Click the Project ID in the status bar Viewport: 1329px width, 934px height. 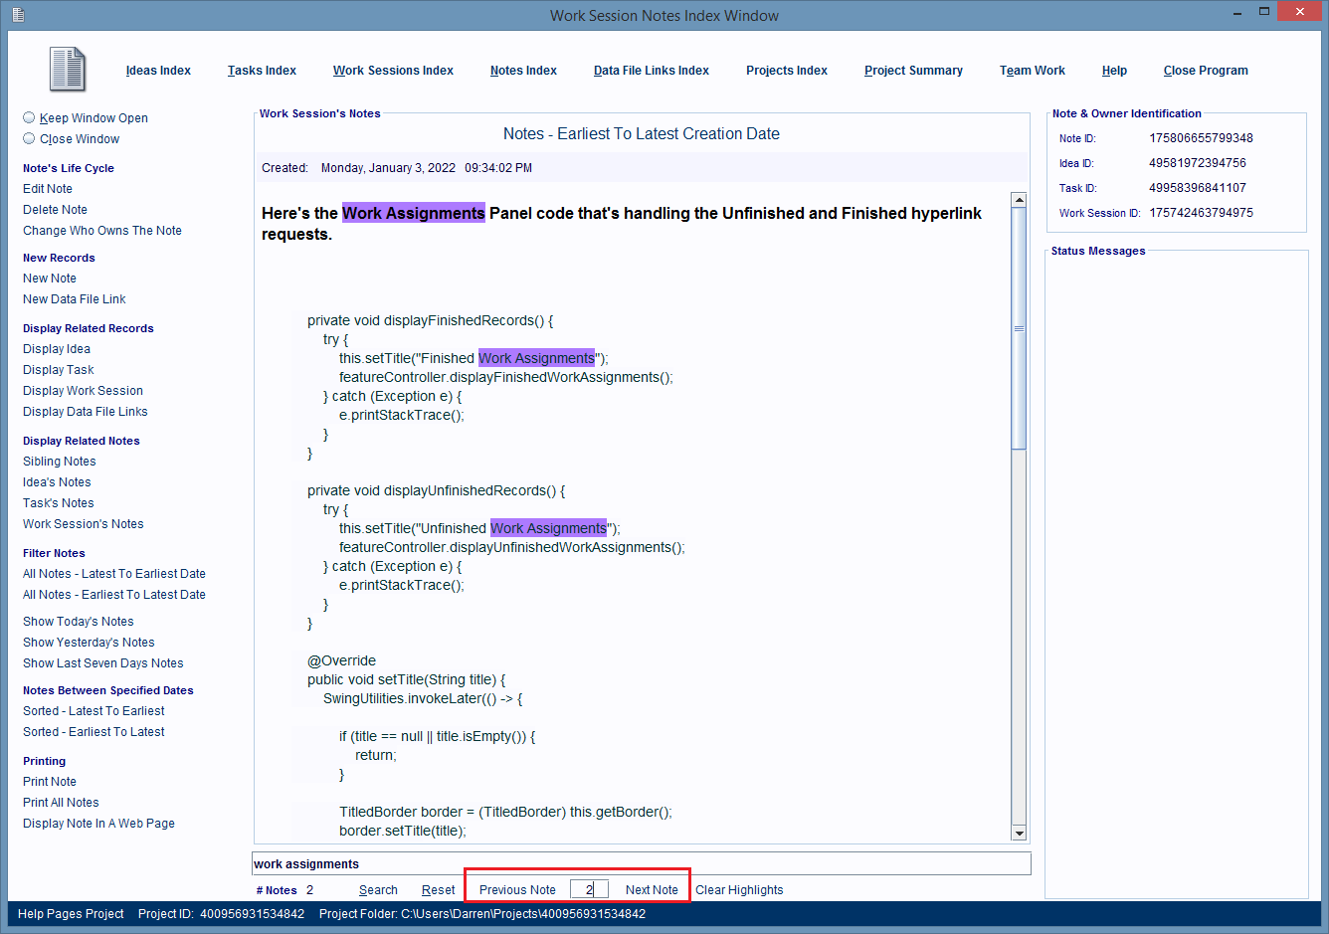pyautogui.click(x=221, y=914)
